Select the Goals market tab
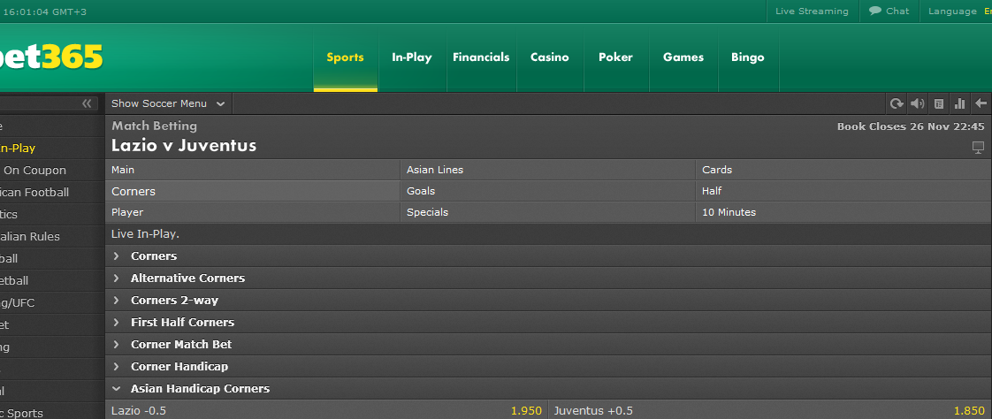 [x=548, y=191]
